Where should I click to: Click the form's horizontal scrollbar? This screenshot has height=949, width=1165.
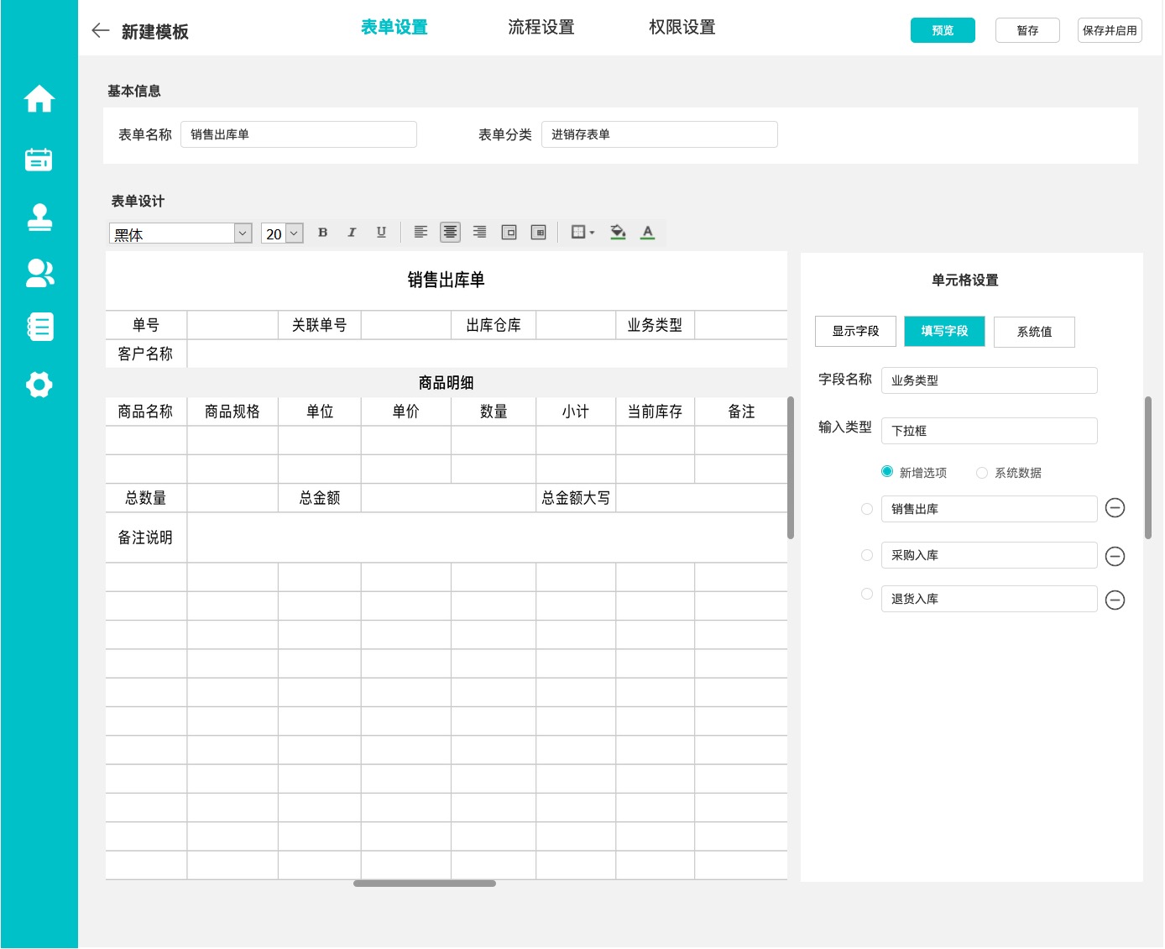pos(425,883)
